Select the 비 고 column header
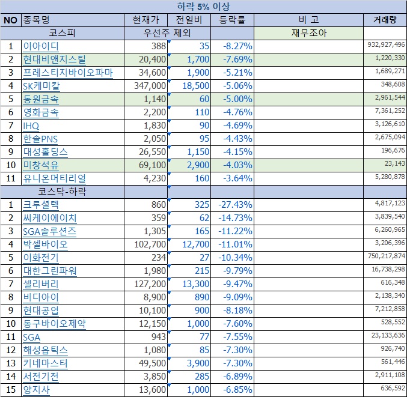407x397 pixels. click(308, 20)
